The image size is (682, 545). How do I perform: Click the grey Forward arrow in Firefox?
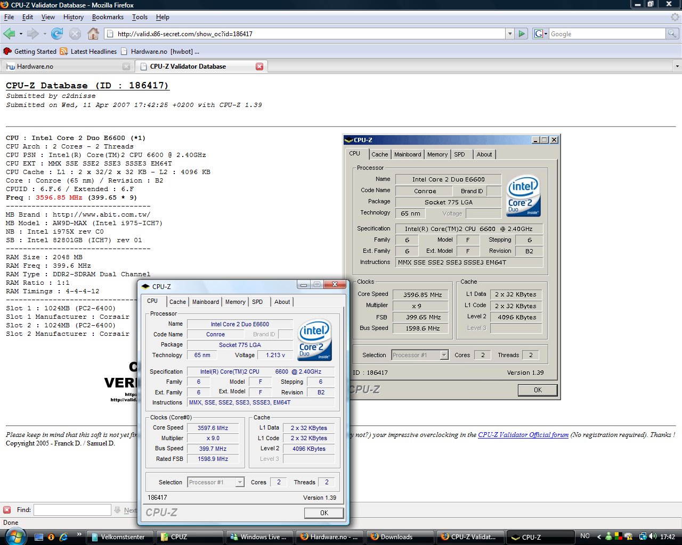33,34
